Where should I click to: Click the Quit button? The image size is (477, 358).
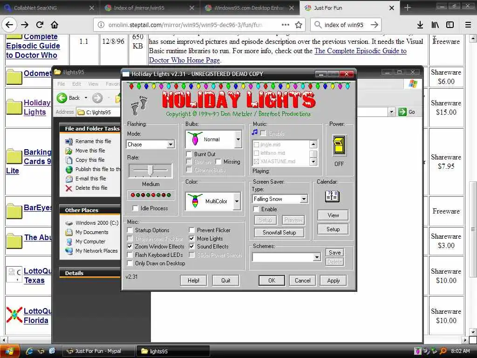pos(226,280)
